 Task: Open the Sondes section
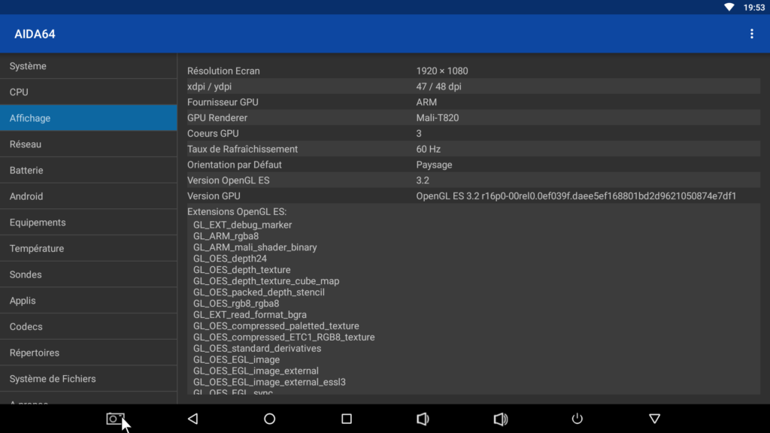(89, 274)
